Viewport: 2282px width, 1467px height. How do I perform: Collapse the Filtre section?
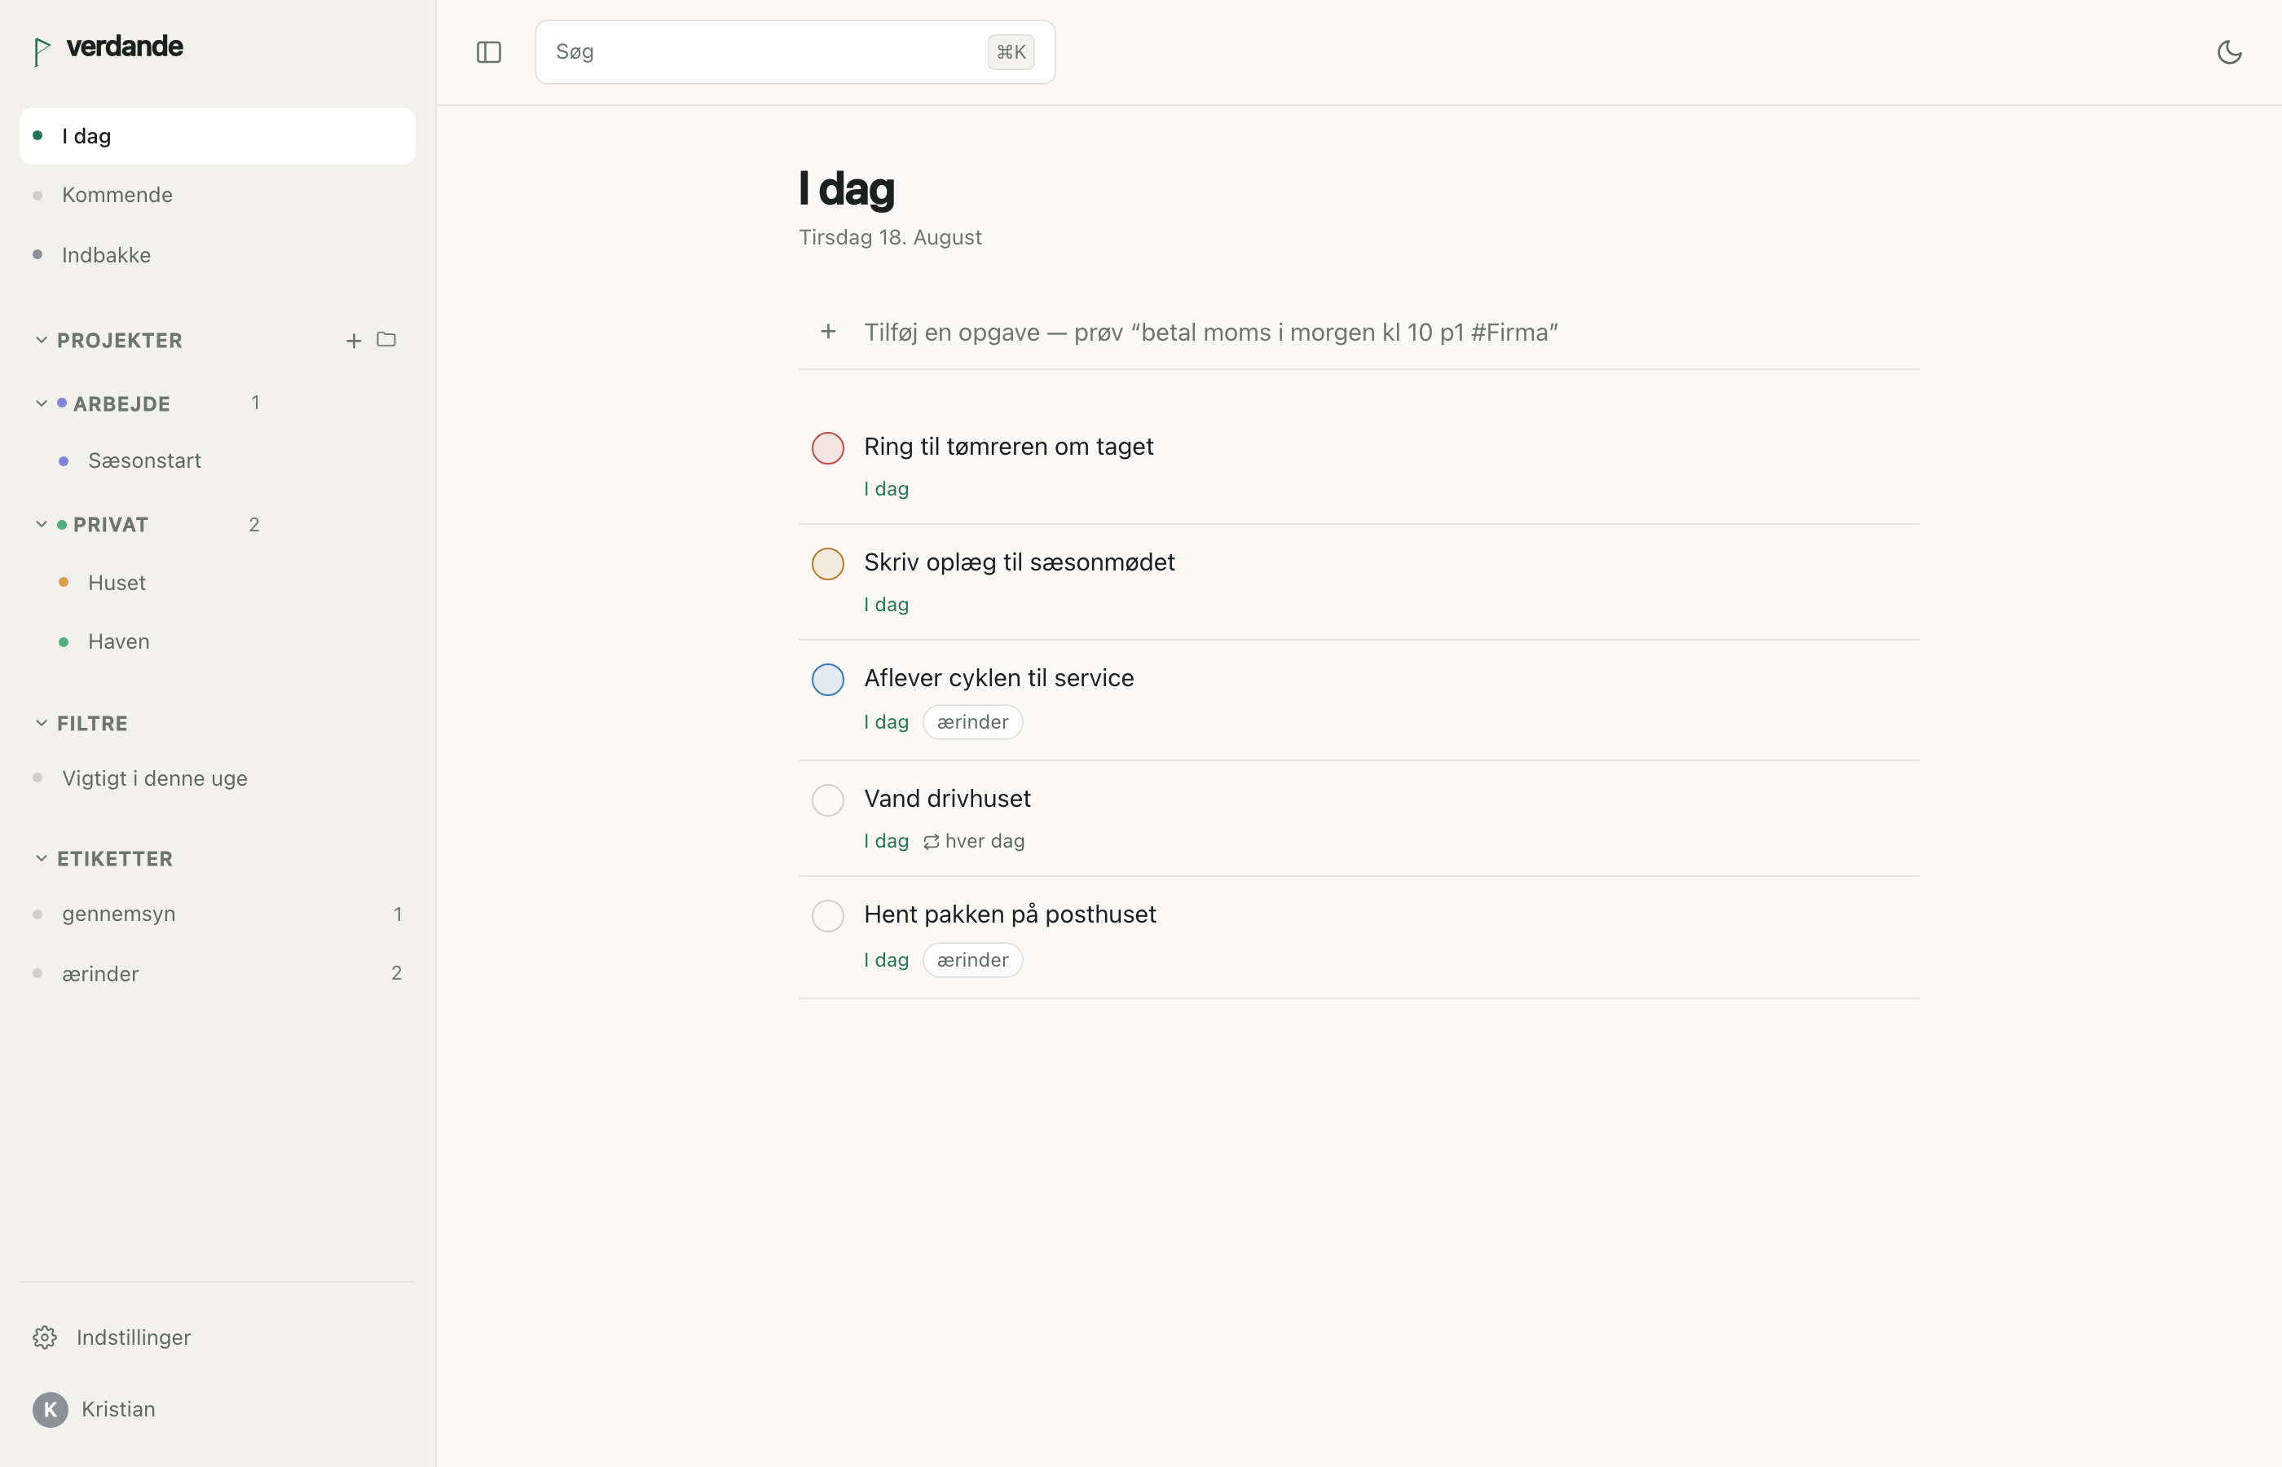41,723
